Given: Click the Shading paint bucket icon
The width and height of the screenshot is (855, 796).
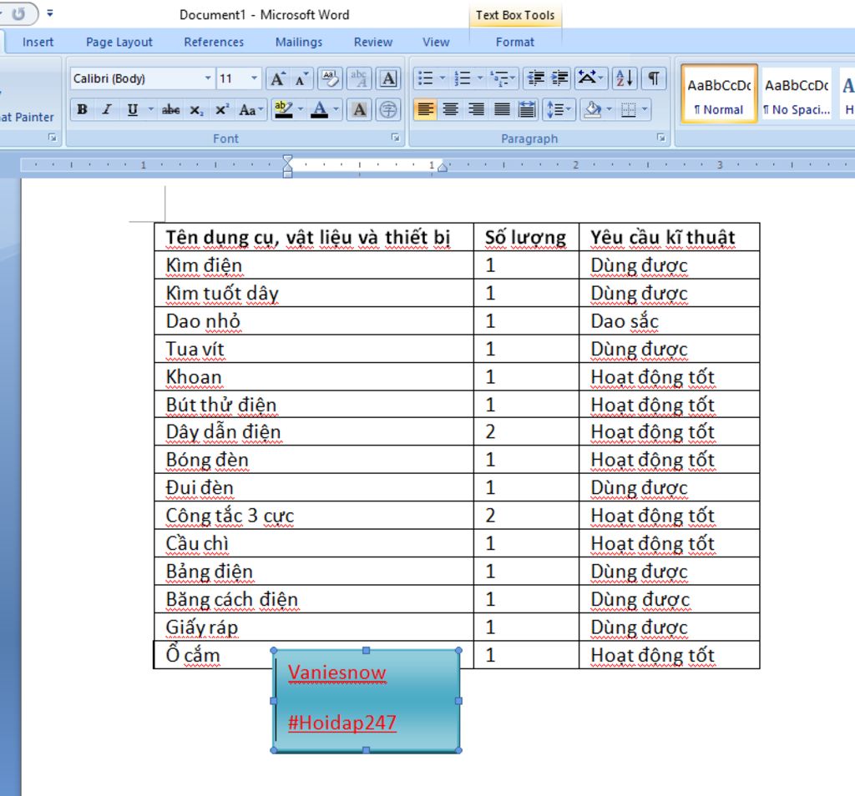Looking at the screenshot, I should [x=593, y=109].
